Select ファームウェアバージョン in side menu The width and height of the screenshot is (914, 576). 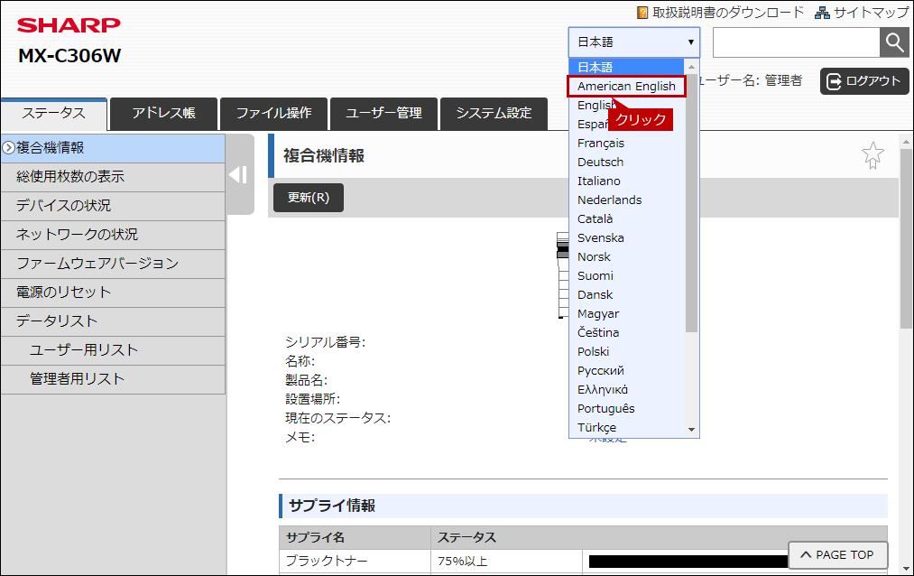(x=113, y=264)
